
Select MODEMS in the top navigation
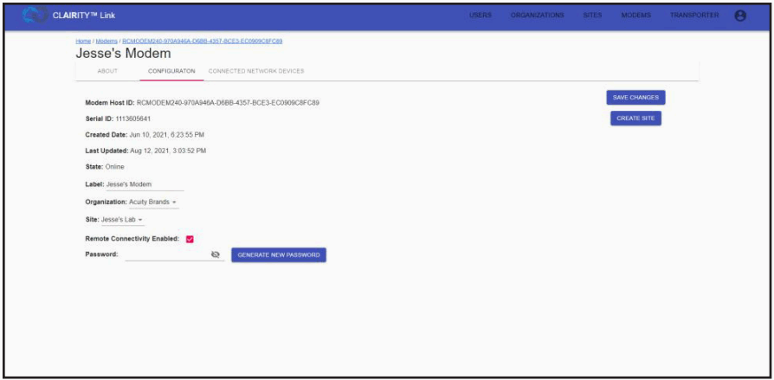point(635,16)
